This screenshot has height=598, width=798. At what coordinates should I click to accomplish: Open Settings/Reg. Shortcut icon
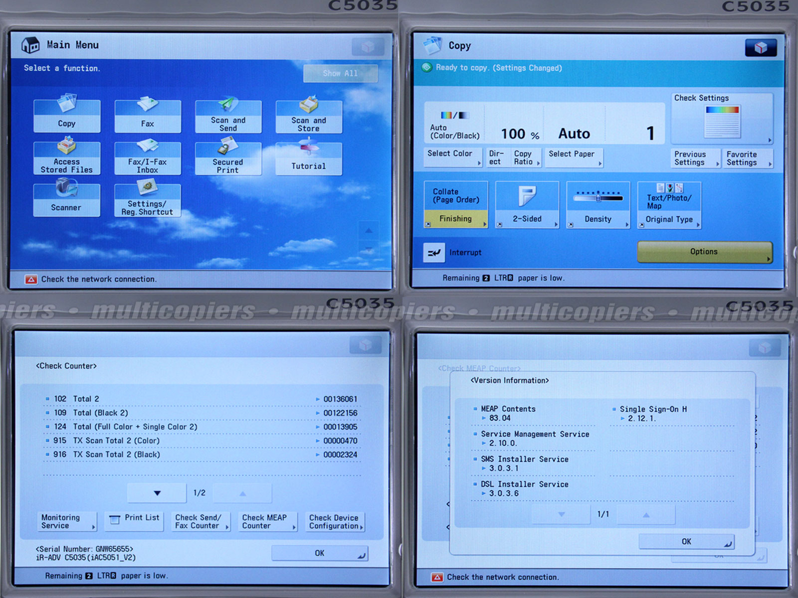pos(147,200)
